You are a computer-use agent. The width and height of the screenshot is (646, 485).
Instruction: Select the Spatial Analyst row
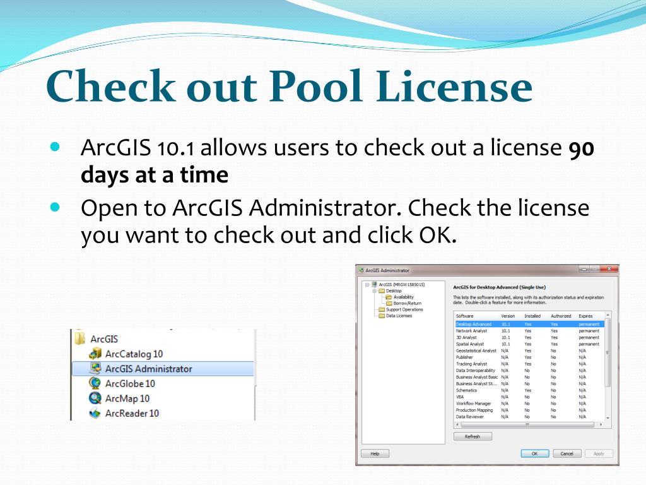(529, 344)
